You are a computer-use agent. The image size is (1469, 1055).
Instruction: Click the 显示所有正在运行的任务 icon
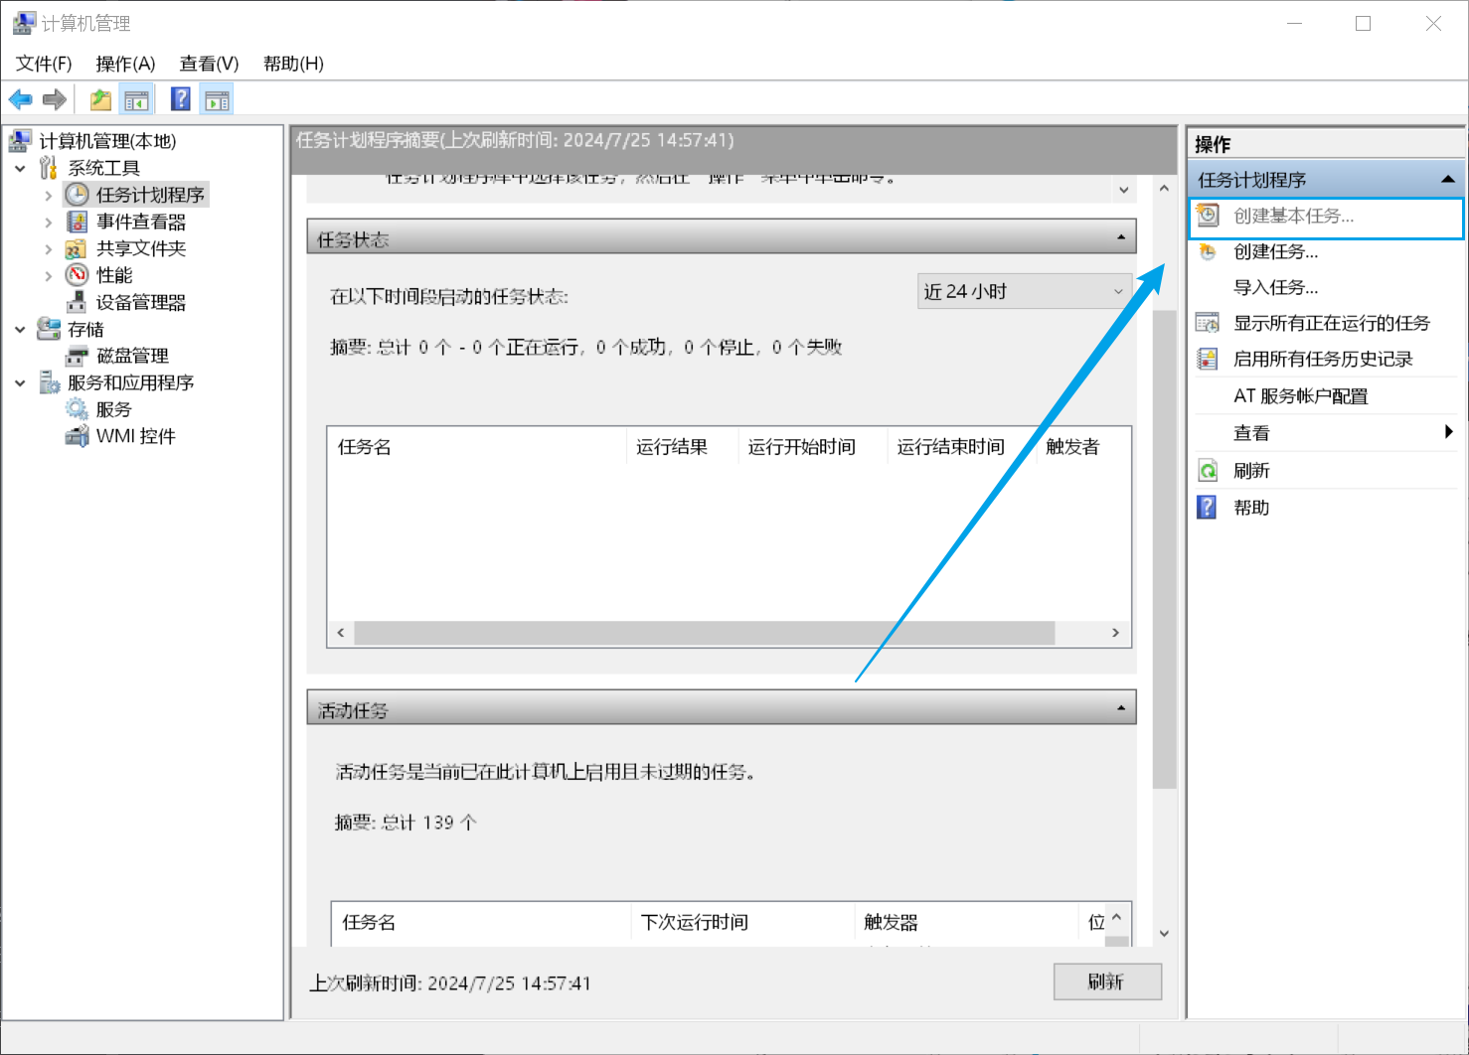(1208, 323)
